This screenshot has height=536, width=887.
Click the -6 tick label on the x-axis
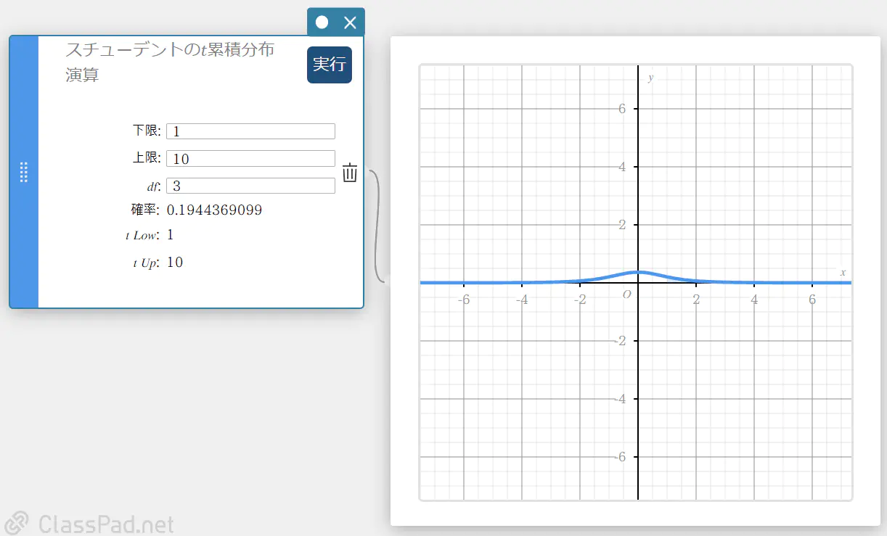coord(465,300)
